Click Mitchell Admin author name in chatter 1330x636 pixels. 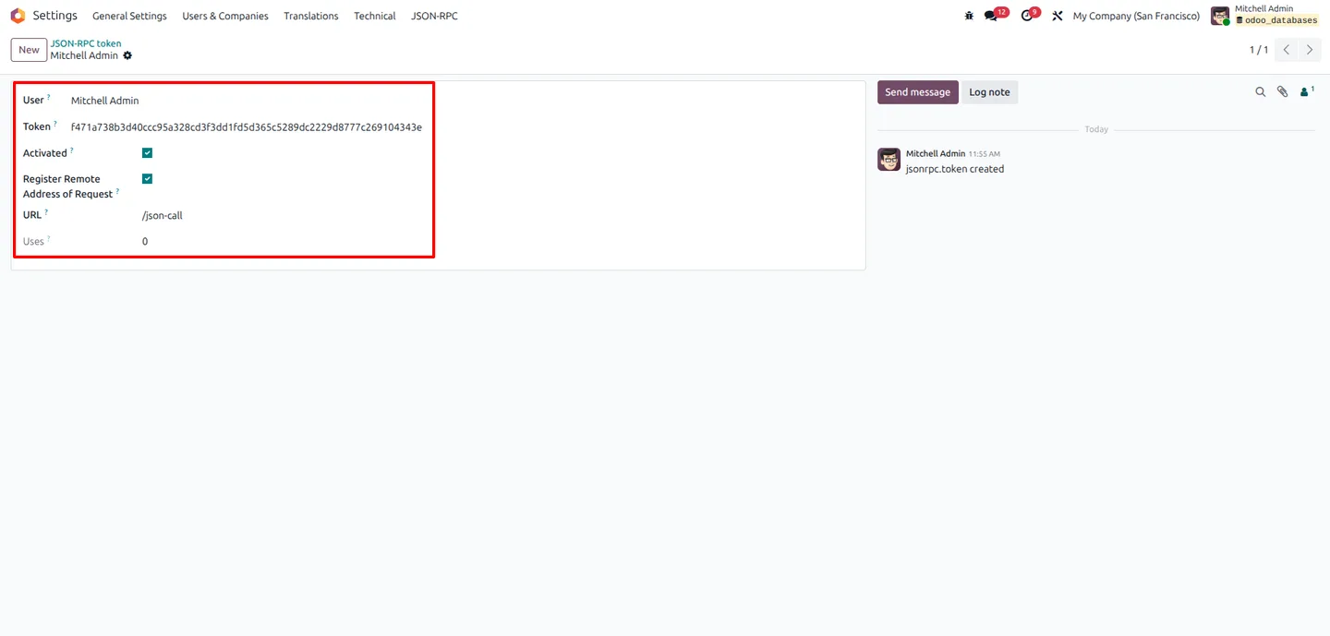click(x=936, y=153)
